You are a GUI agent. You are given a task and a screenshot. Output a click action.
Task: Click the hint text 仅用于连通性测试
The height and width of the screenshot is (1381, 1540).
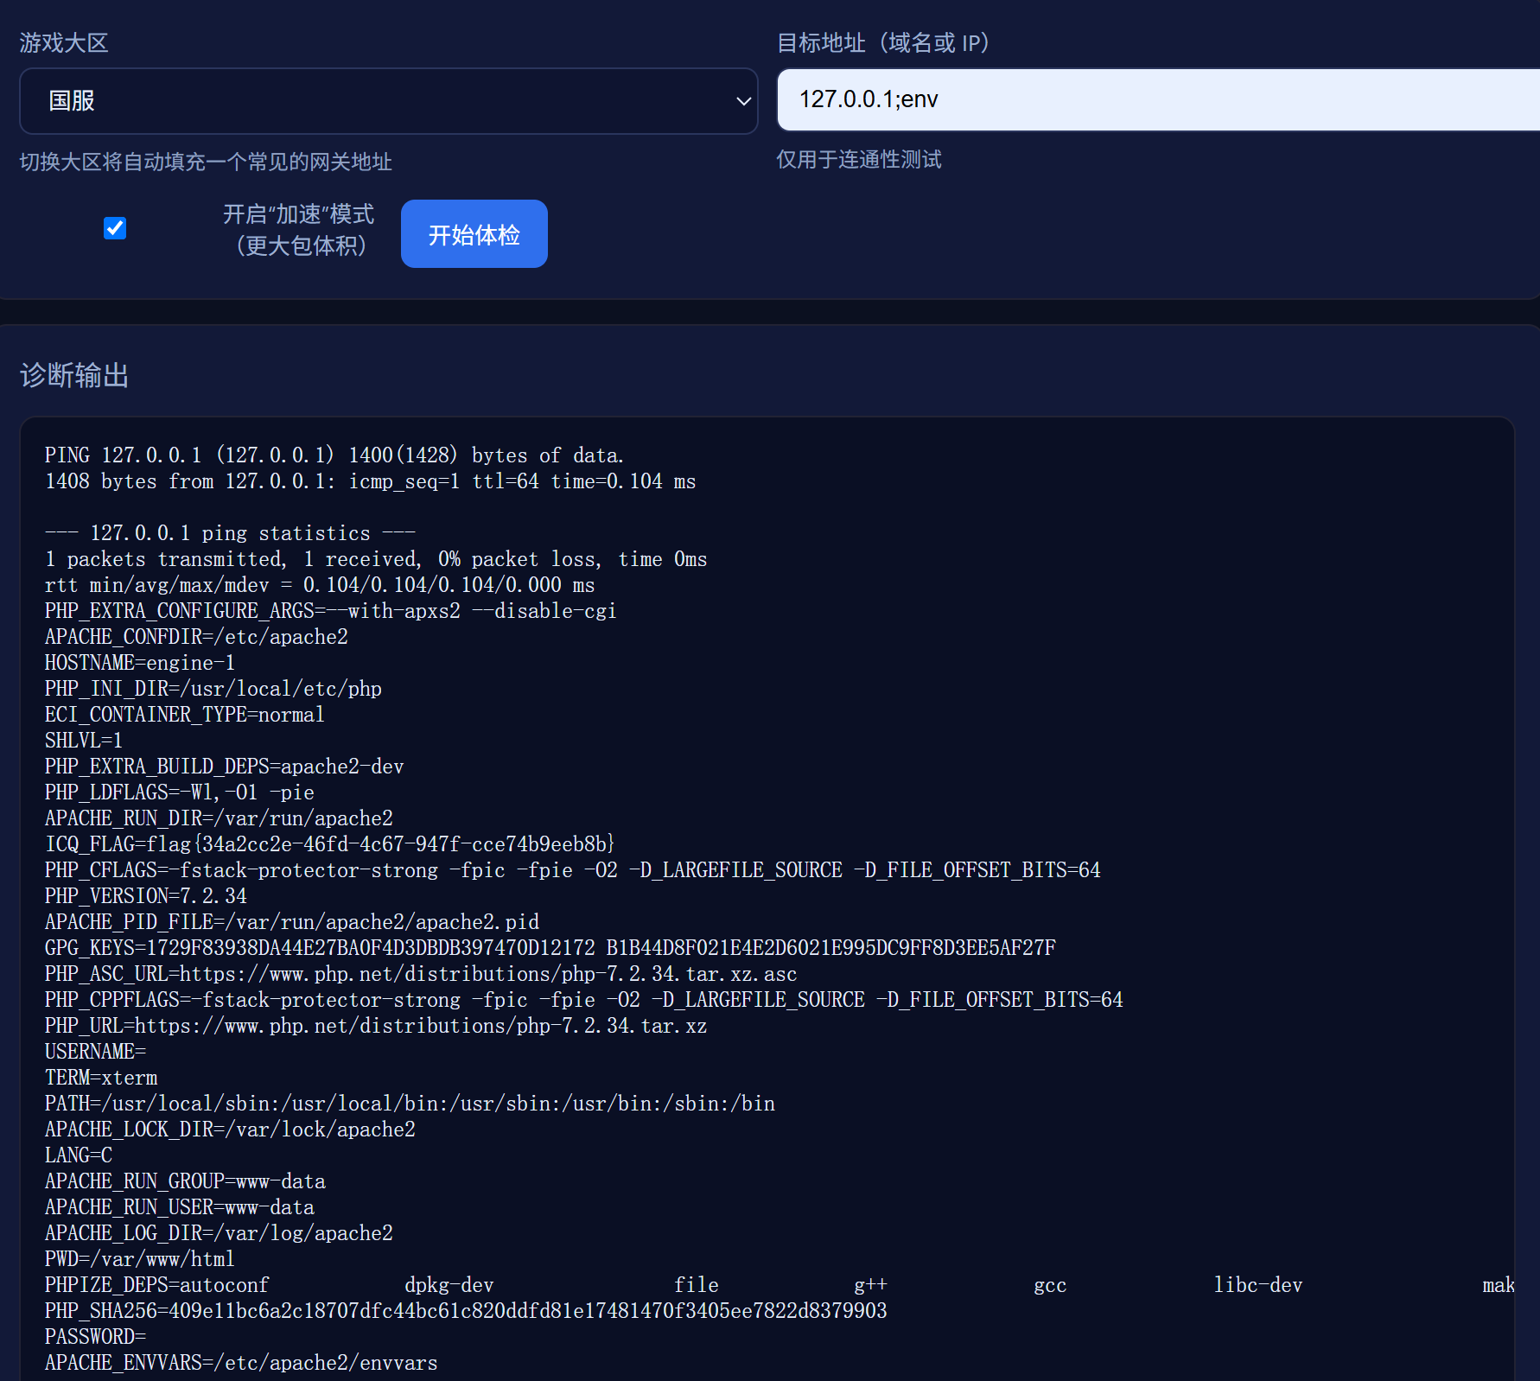858,160
